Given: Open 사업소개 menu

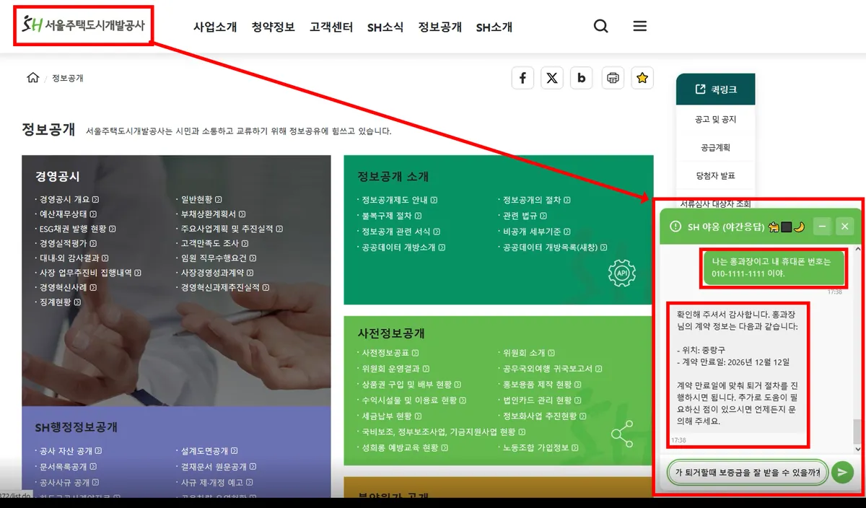Looking at the screenshot, I should (215, 27).
